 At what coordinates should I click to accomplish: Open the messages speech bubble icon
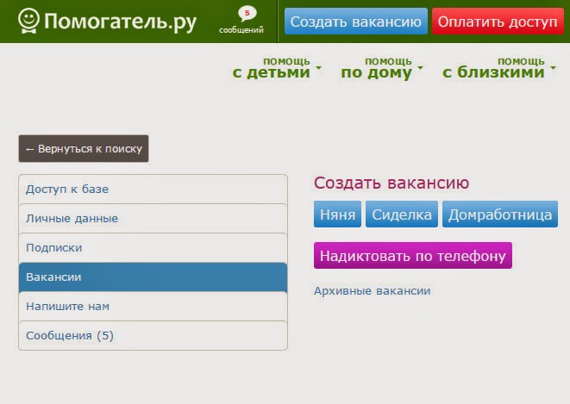(247, 14)
